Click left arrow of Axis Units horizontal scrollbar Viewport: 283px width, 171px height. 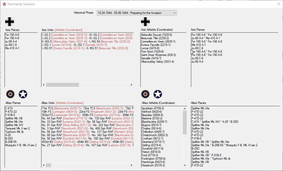pos(44,85)
